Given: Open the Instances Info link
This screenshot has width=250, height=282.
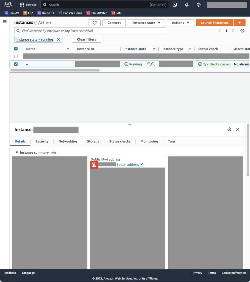Looking at the screenshot, I should pos(48,23).
